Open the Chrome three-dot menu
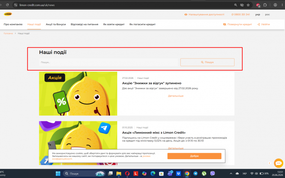285x178 pixels. 282,5
